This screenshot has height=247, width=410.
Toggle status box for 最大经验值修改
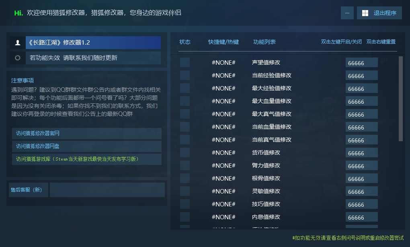pos(185,88)
